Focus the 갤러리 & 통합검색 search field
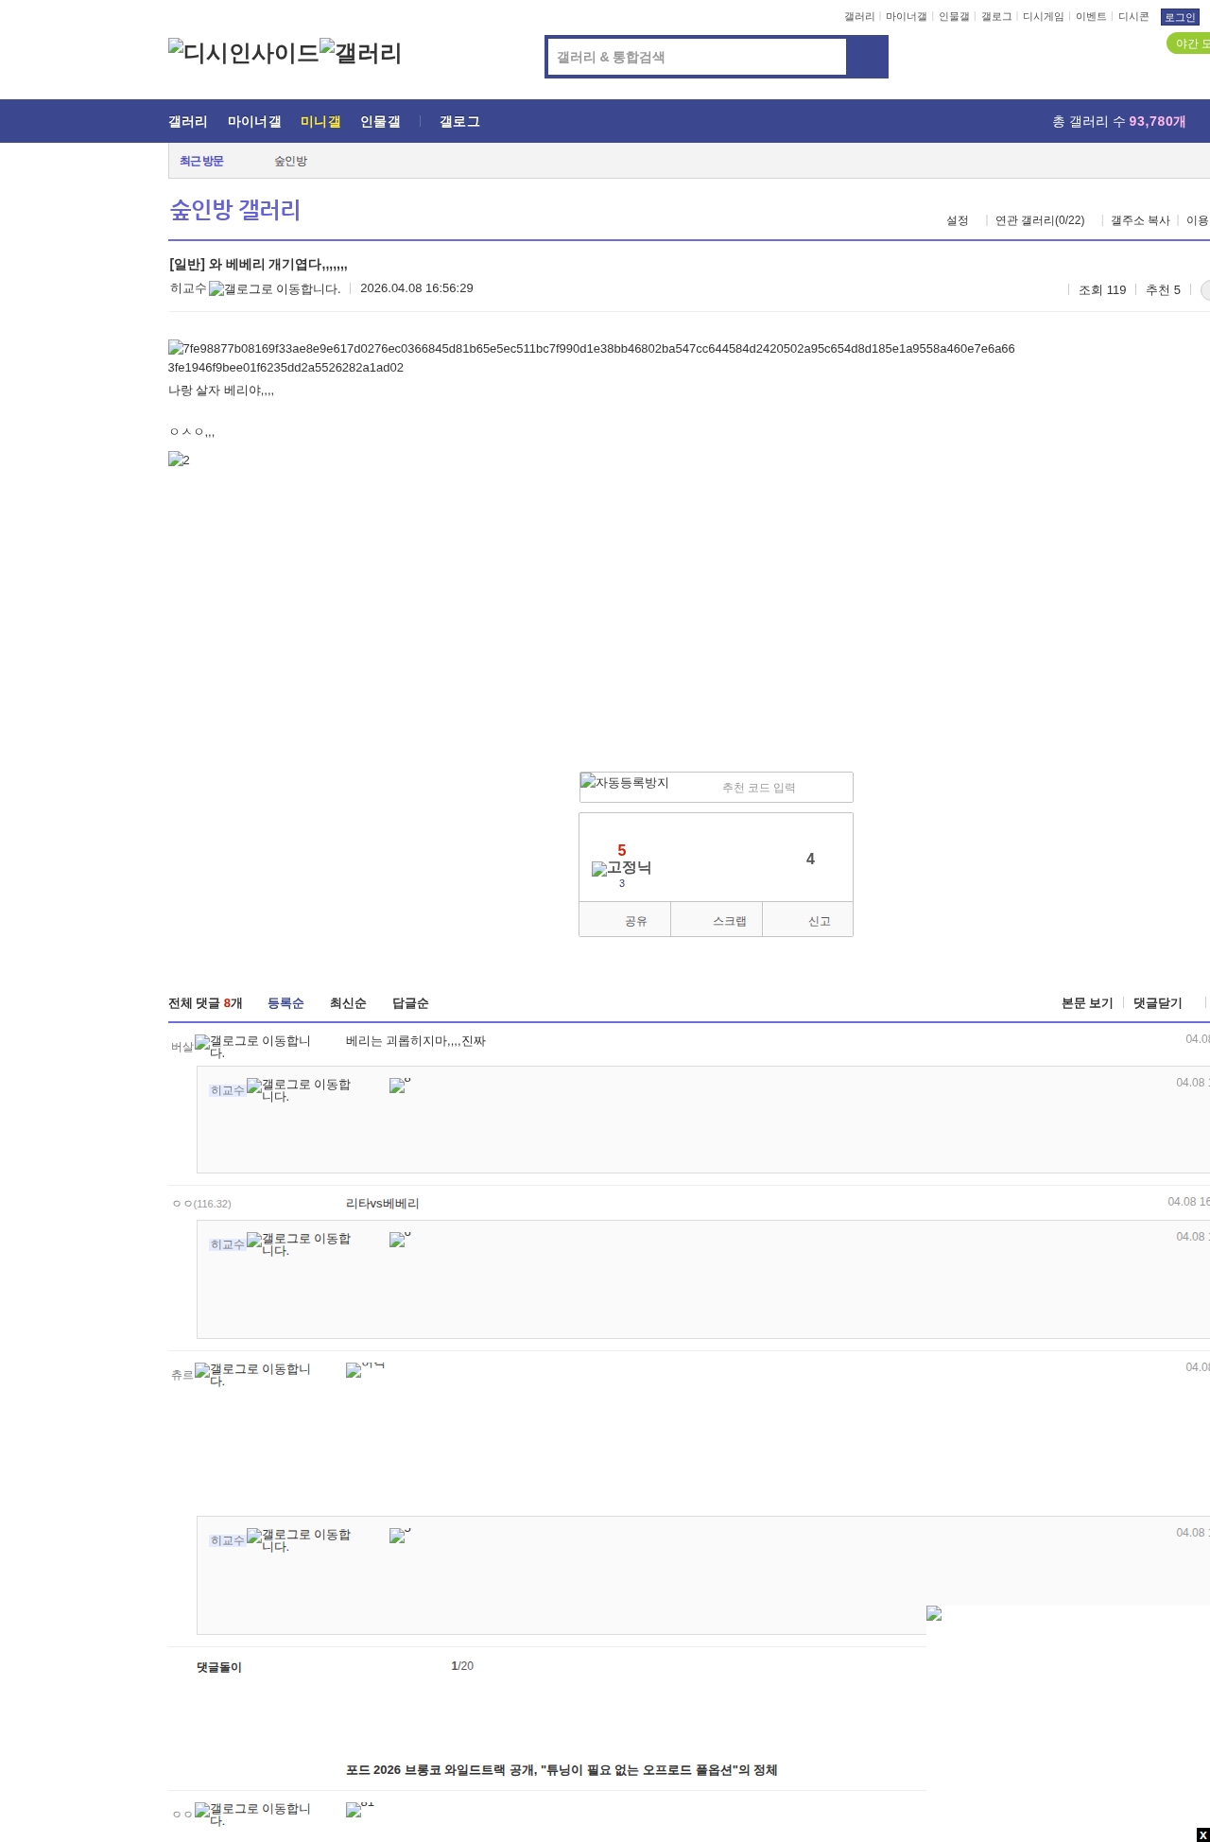Image resolution: width=1210 pixels, height=1842 pixels. click(697, 57)
